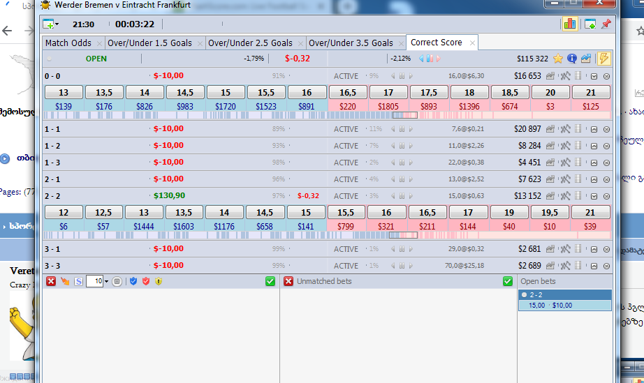
Task: Click the 16,5 odds button in 0 - 0 ladder
Action: 347,92
